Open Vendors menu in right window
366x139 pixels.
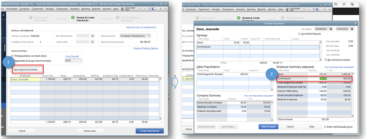click(x=216, y=9)
